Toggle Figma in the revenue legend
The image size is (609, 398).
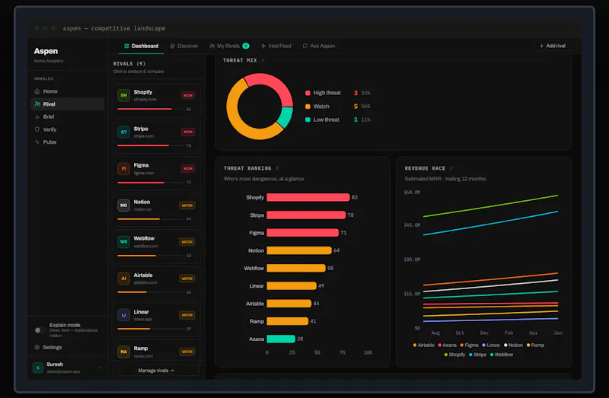(x=469, y=345)
